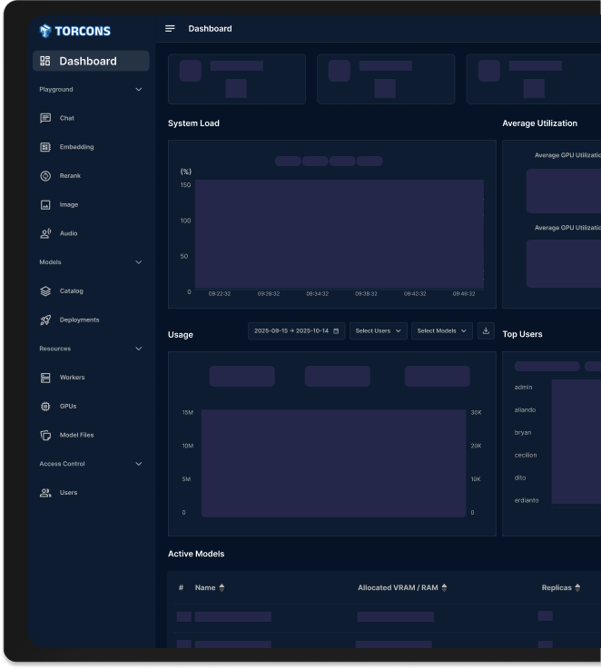This screenshot has height=669, width=601.
Task: Click the cecilion user label
Action: (526, 456)
